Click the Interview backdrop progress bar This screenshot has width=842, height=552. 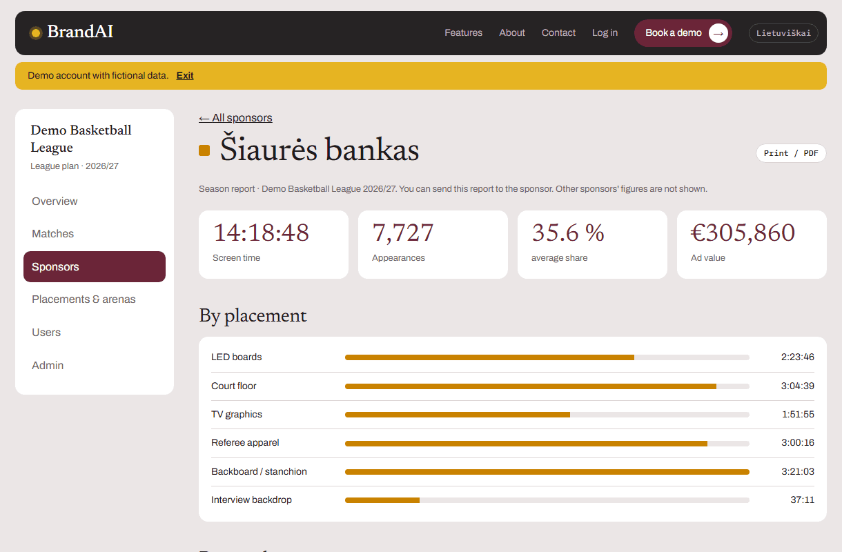point(547,500)
